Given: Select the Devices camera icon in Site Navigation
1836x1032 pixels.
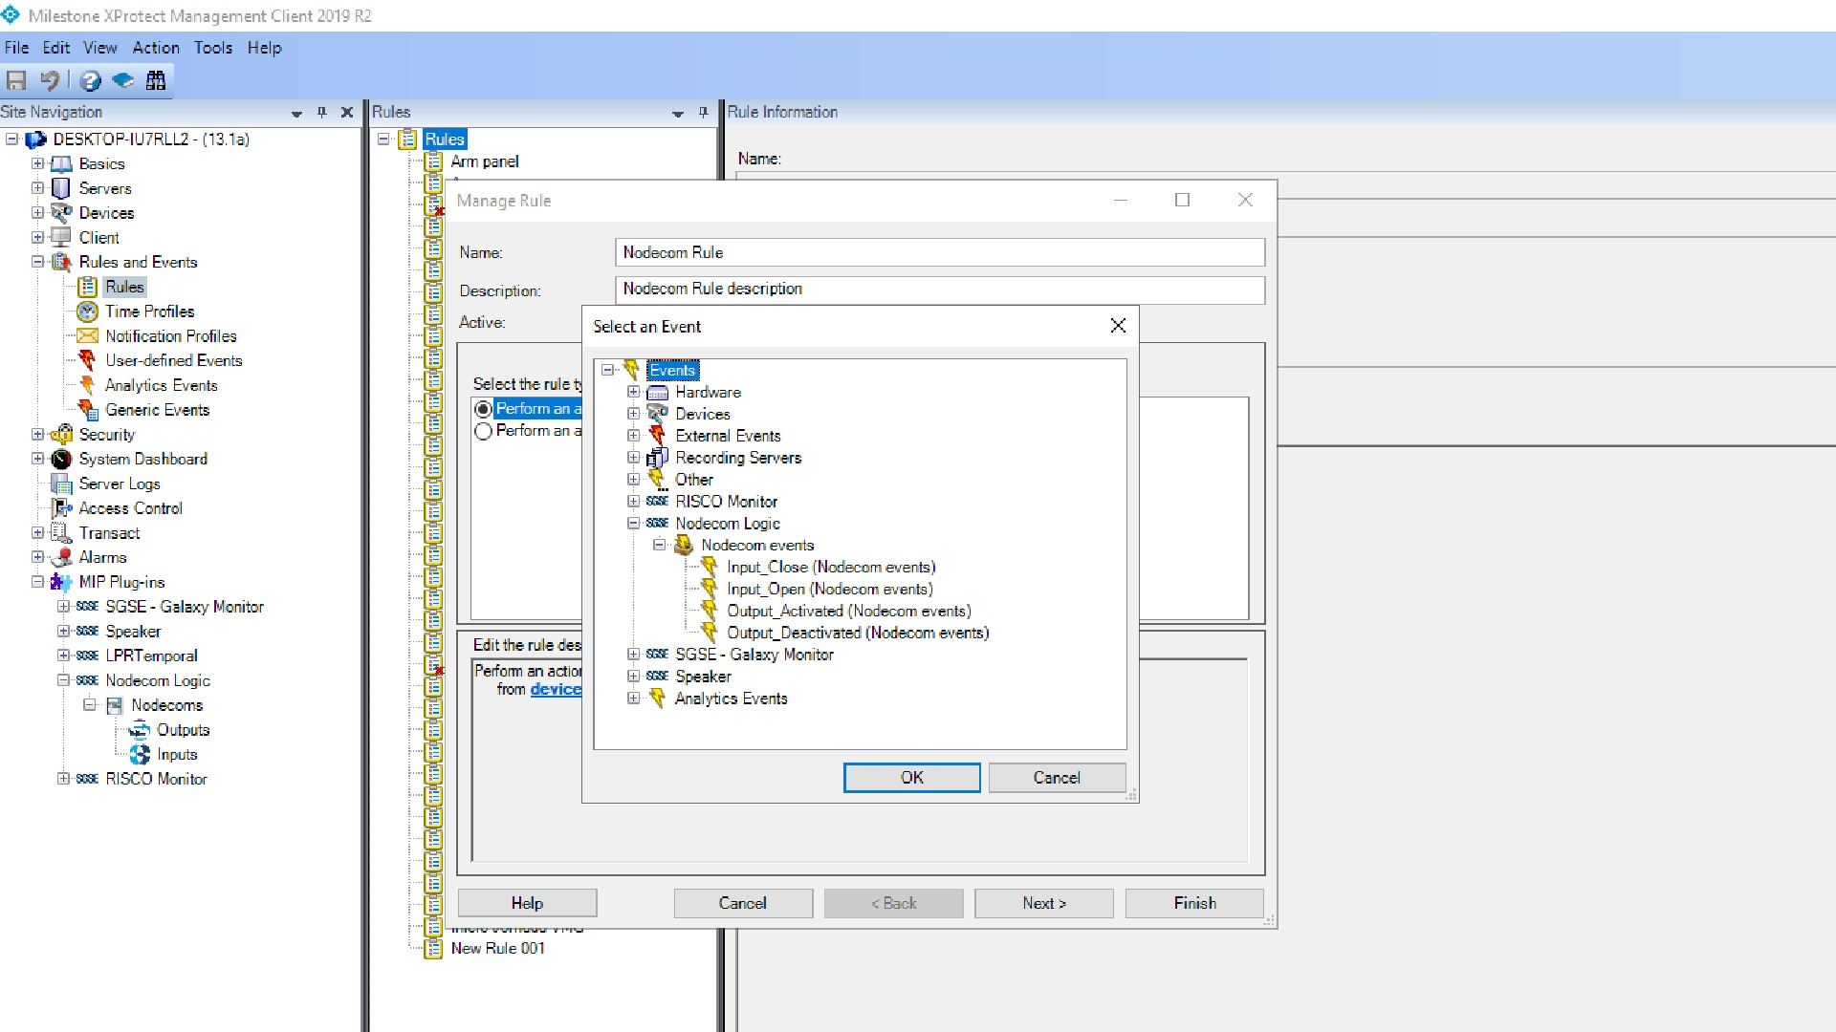Looking at the screenshot, I should pos(61,213).
